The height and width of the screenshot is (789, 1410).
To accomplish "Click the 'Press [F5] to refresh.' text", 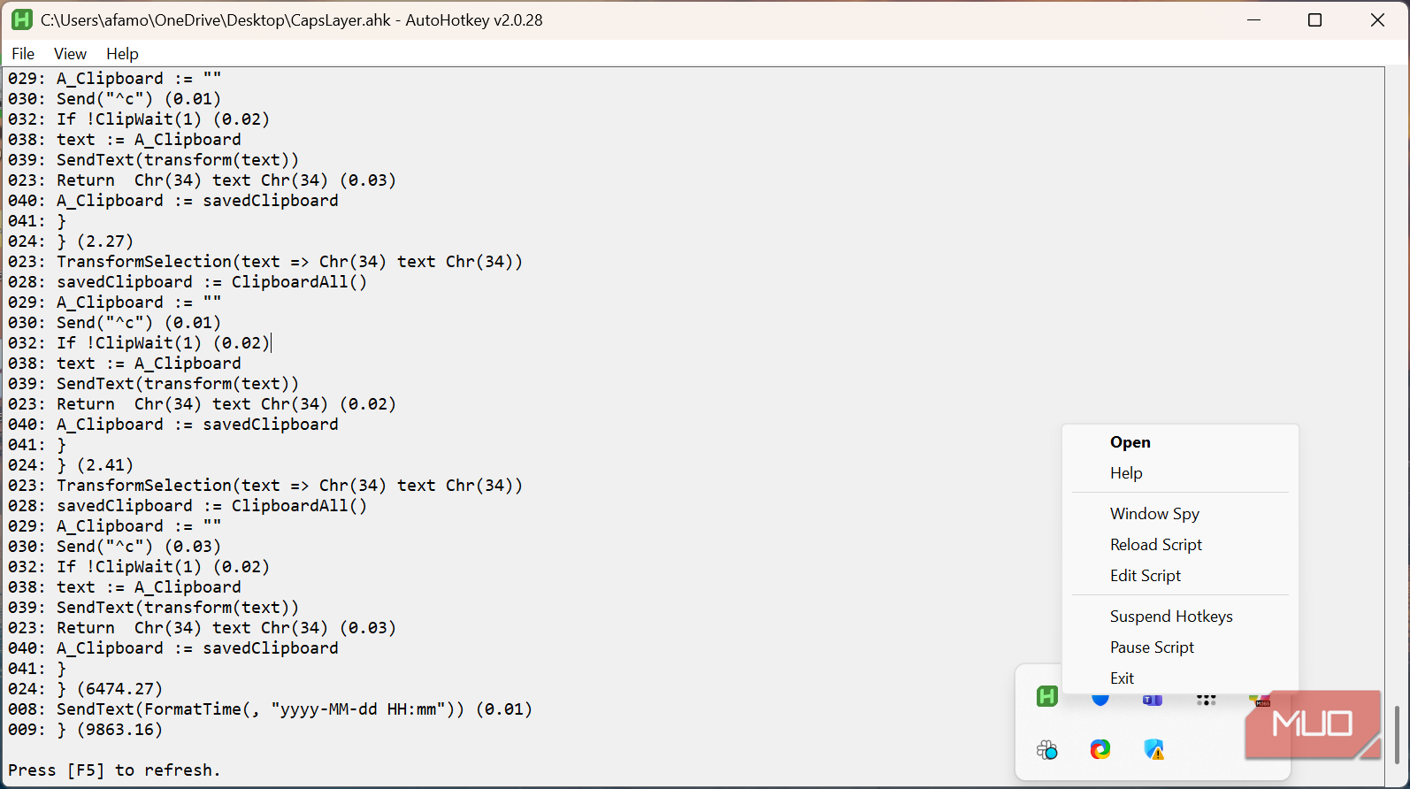I will (x=114, y=770).
